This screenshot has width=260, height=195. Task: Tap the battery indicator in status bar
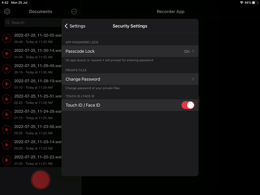[x=255, y=3]
